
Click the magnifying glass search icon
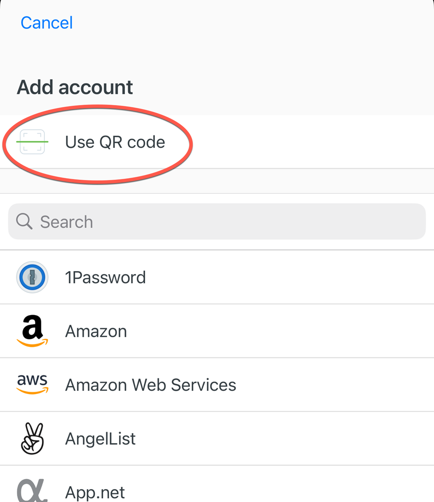click(x=24, y=222)
